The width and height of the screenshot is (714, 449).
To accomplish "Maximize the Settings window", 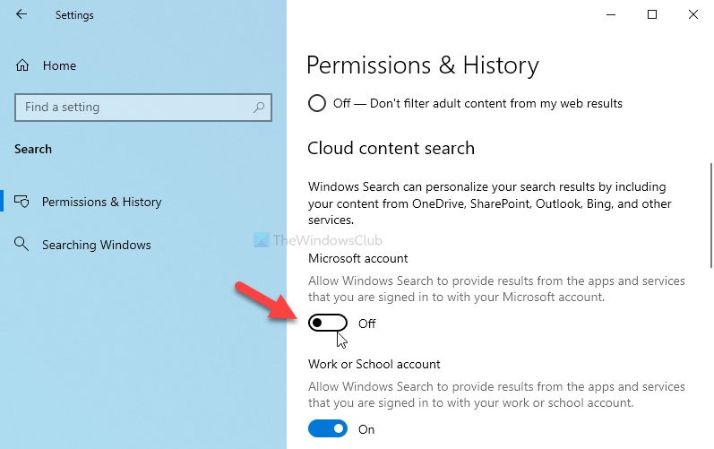I will (652, 14).
